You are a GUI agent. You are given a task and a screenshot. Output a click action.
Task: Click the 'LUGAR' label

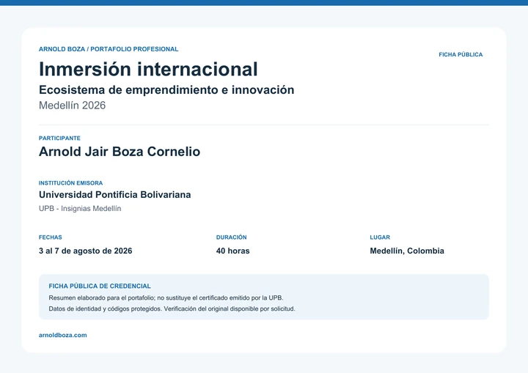[380, 237]
